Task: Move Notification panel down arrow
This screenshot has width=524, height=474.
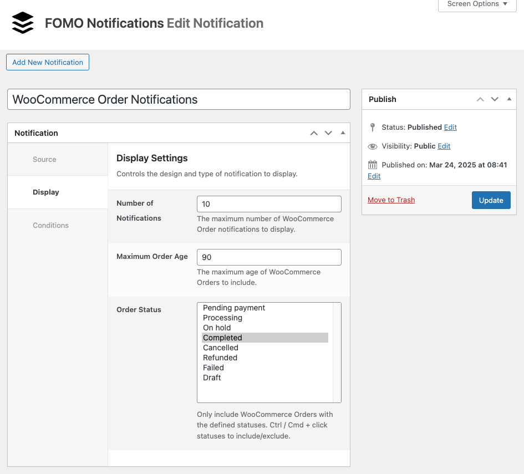Action: (x=328, y=133)
